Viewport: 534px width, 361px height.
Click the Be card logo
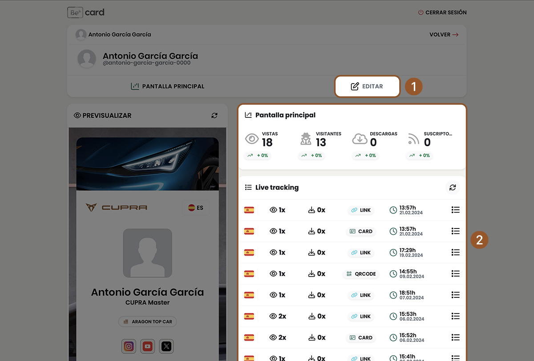coord(86,12)
